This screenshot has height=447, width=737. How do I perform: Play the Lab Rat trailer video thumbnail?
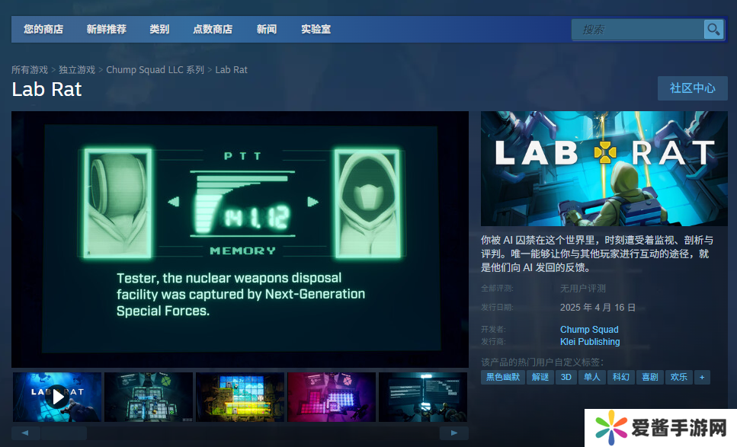click(57, 397)
